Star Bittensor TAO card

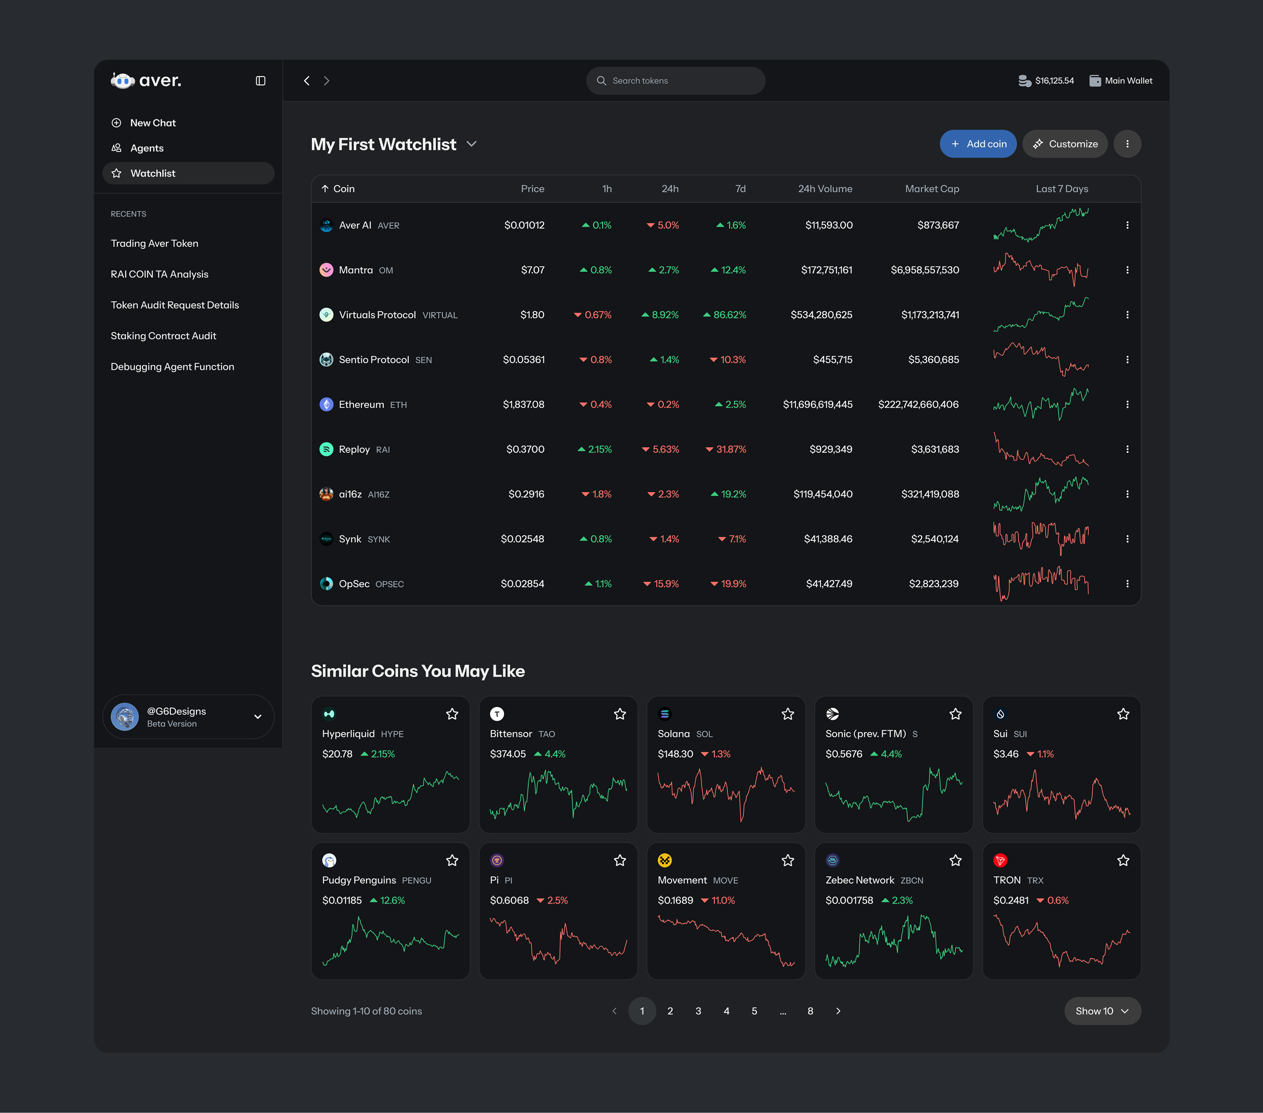(x=620, y=714)
